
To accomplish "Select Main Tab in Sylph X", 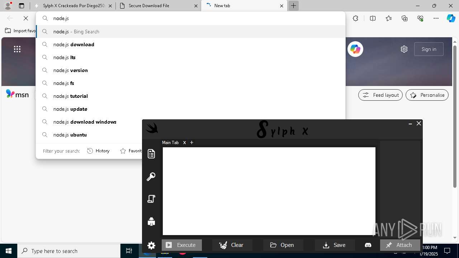I will (x=170, y=143).
